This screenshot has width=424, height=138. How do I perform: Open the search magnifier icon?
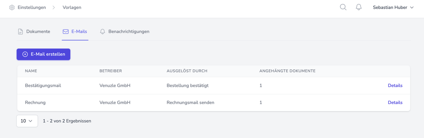coord(343,7)
